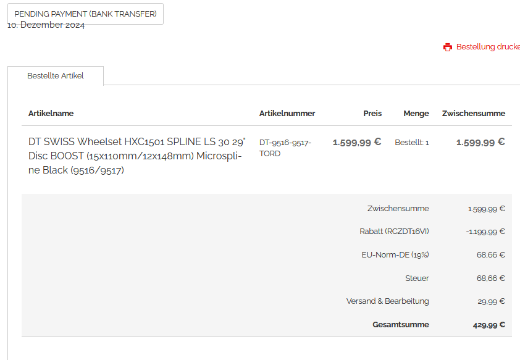
Task: Click the Versand & Bearbeitung shipping label
Action: click(387, 301)
